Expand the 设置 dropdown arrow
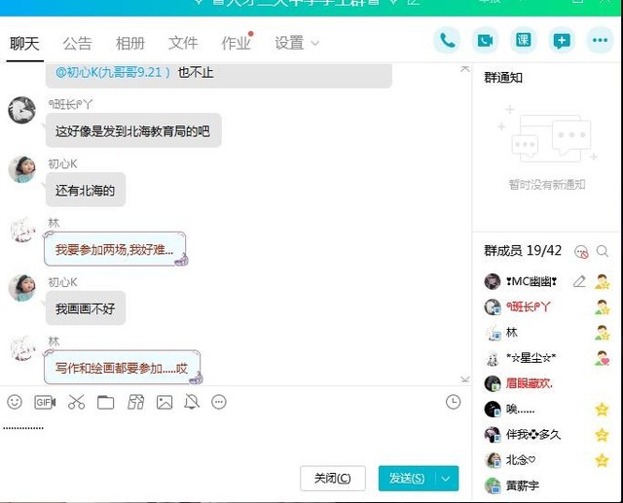 (313, 44)
